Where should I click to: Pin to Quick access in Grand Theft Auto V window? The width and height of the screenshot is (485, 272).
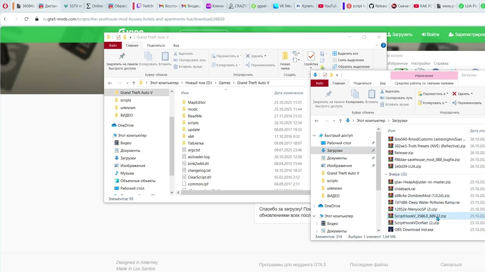(122, 61)
